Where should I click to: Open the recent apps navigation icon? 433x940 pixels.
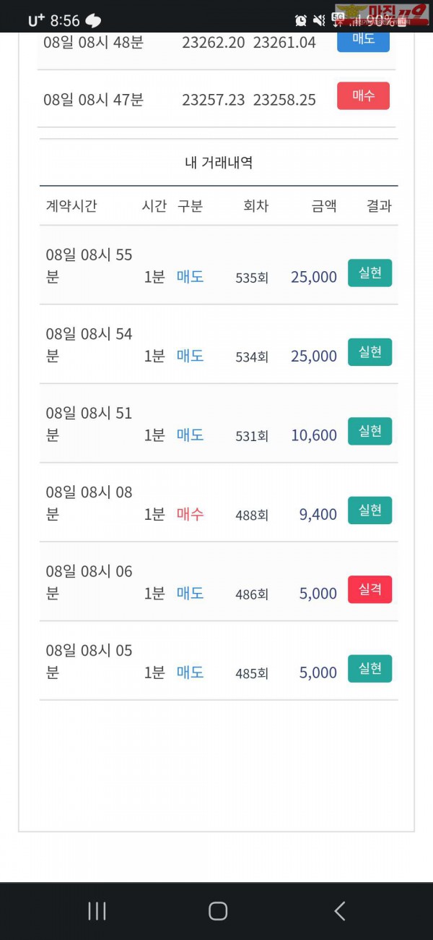pos(97,911)
